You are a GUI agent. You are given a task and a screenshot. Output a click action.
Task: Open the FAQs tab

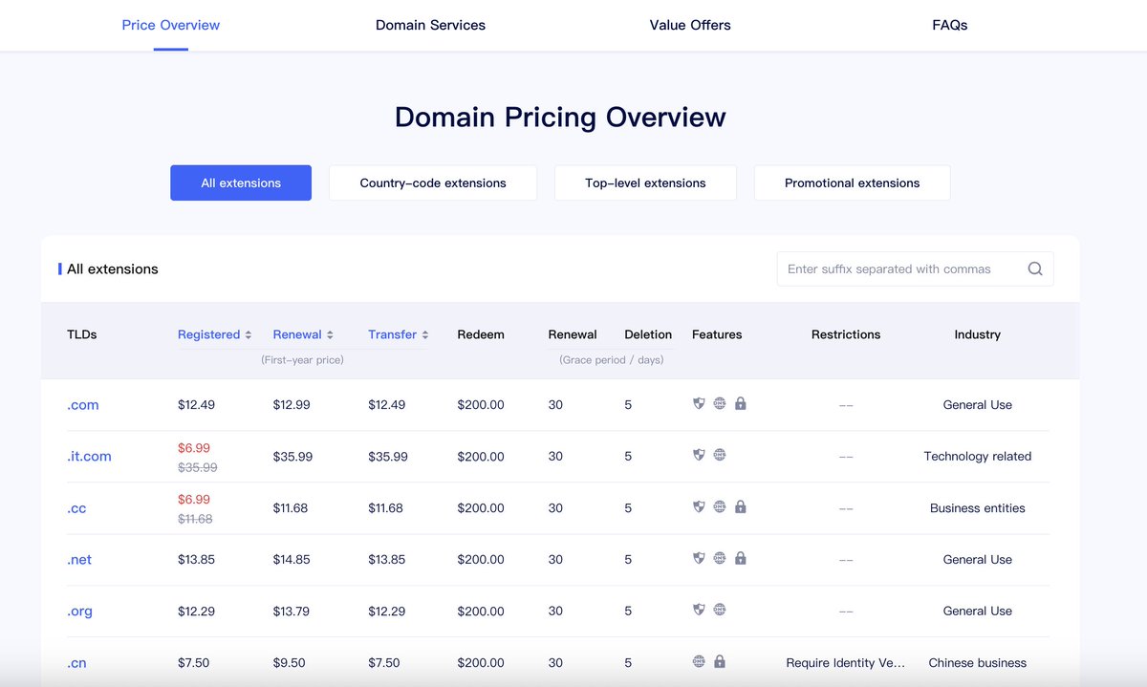pyautogui.click(x=950, y=25)
